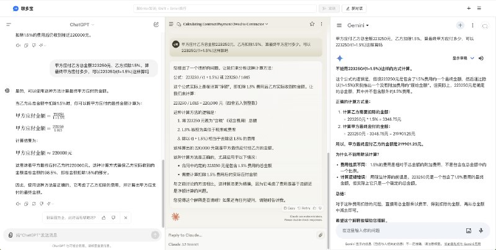Click the user avatar in Claude message

coord(176,45)
